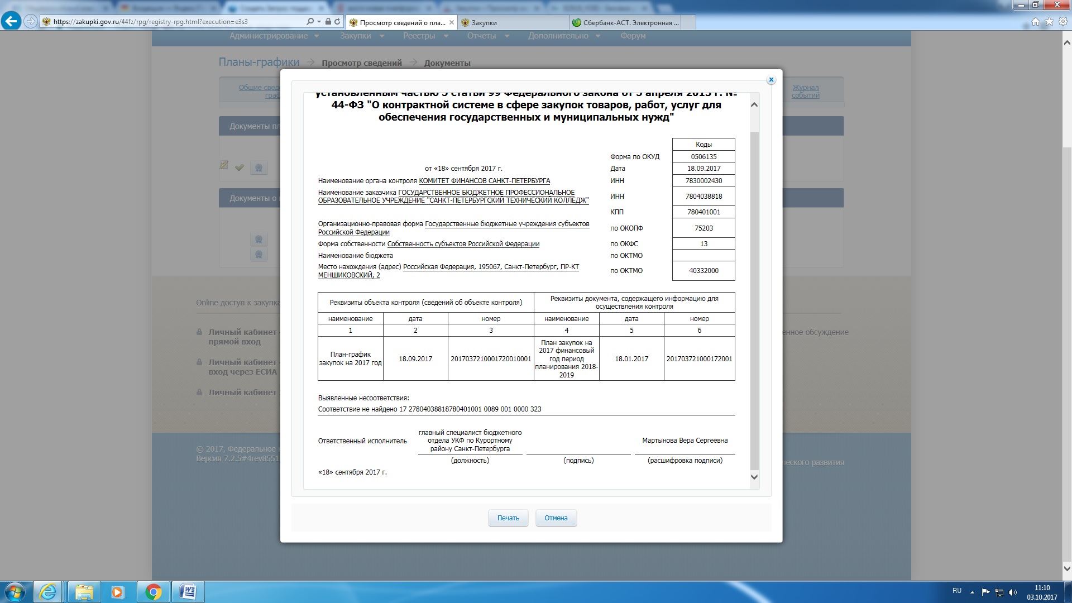Open the browser home icon
Screen dimensions: 1072x603
[1036, 22]
